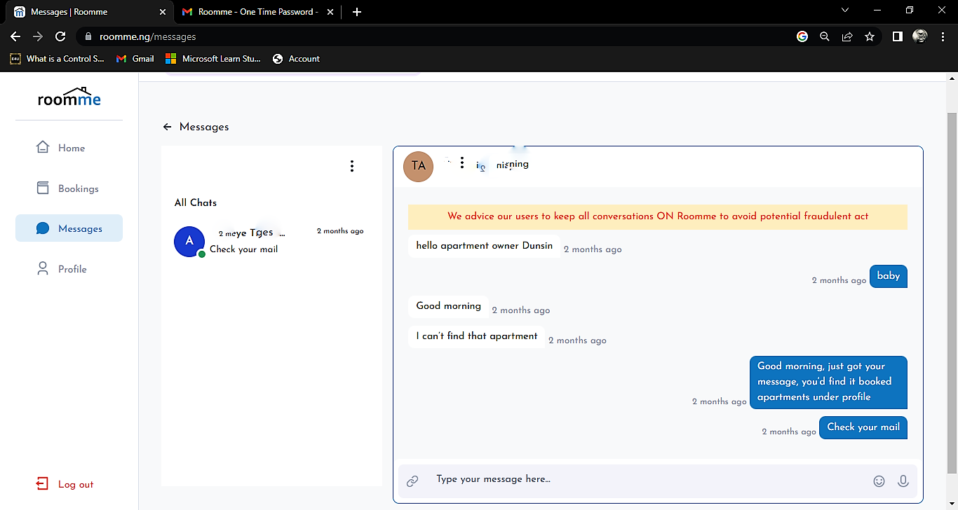Open the chat list three-dot menu
Viewport: 958px width, 510px height.
tap(351, 166)
